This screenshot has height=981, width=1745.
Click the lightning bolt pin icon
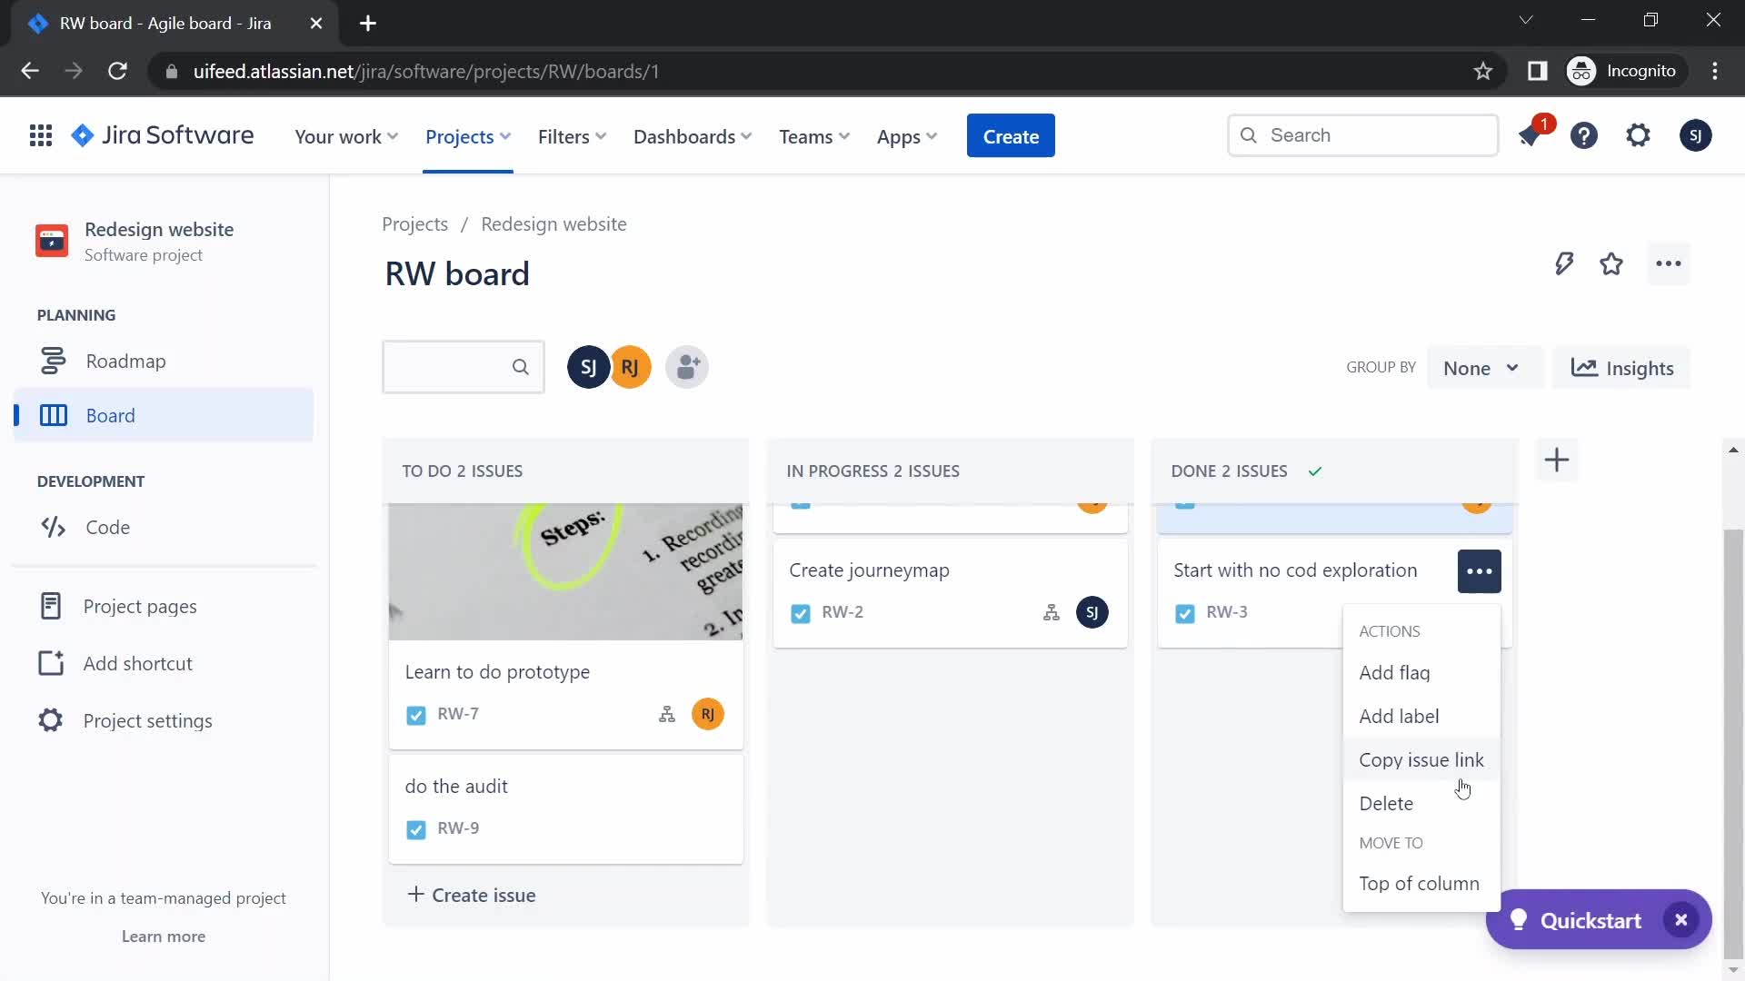tap(1564, 263)
